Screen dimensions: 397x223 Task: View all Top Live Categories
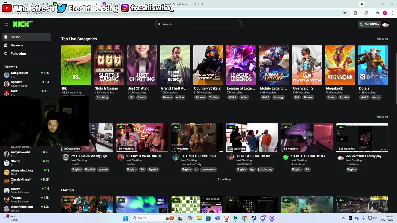(x=382, y=39)
